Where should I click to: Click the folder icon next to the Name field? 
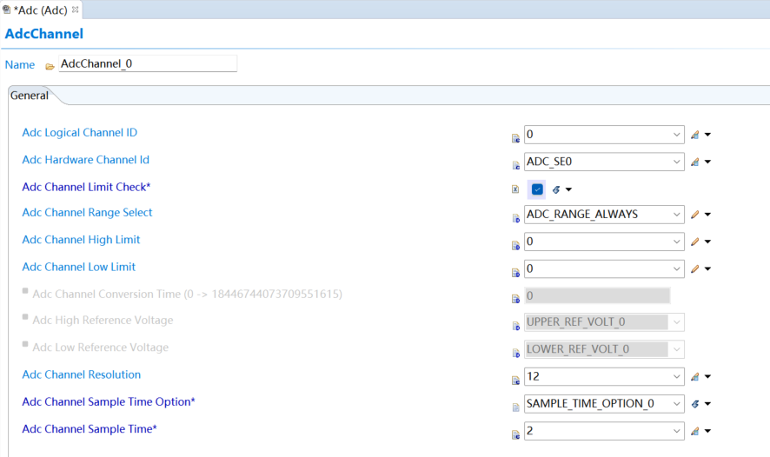pyautogui.click(x=50, y=66)
